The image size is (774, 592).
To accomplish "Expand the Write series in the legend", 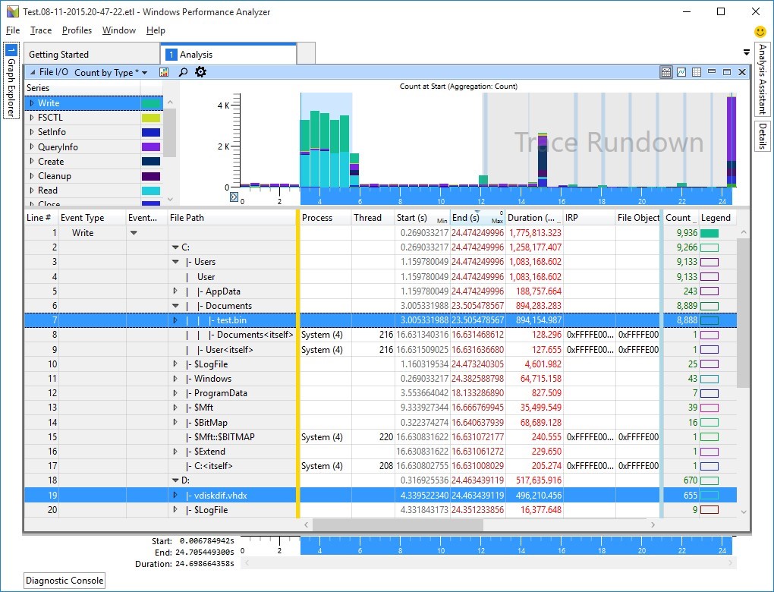I will click(x=32, y=103).
